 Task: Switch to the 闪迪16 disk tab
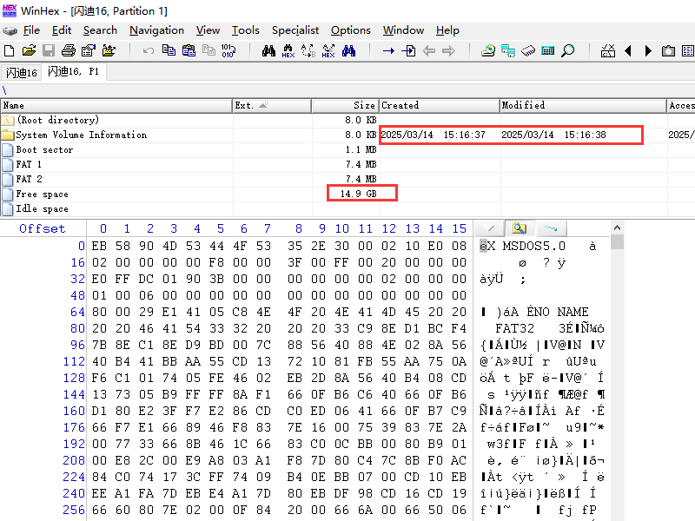point(21,72)
